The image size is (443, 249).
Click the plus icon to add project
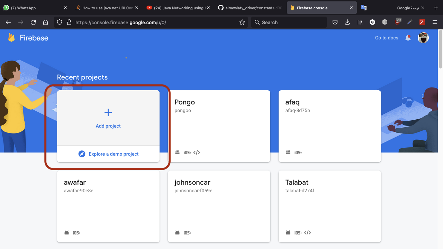click(108, 112)
